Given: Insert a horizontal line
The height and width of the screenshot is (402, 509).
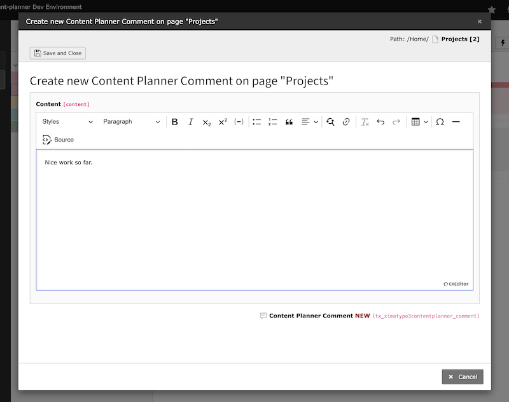Looking at the screenshot, I should 456,121.
